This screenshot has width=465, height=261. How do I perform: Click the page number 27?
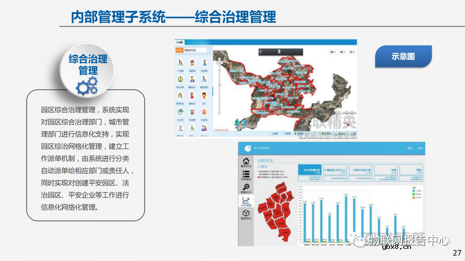click(457, 253)
